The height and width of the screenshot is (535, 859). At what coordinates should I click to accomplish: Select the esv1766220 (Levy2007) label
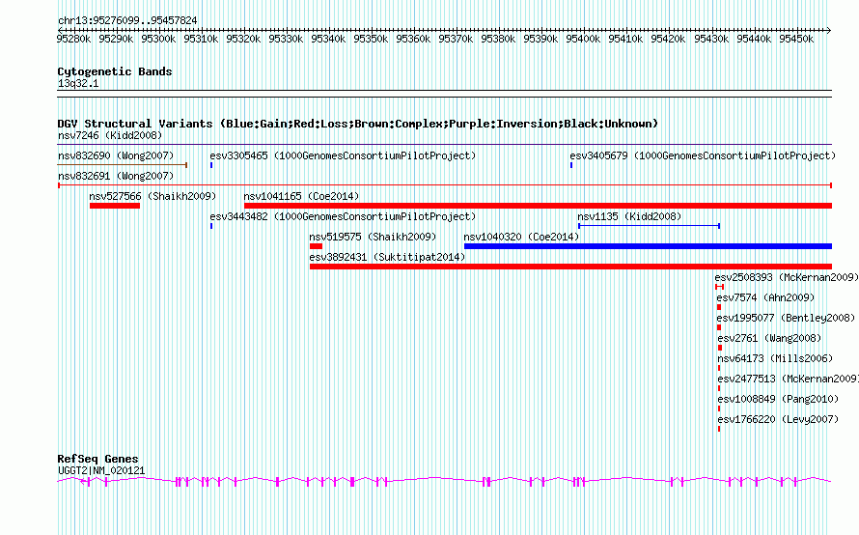[778, 419]
